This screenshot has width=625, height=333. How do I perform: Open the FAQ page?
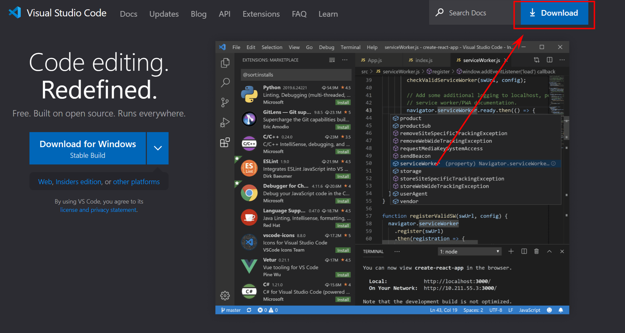tap(299, 14)
